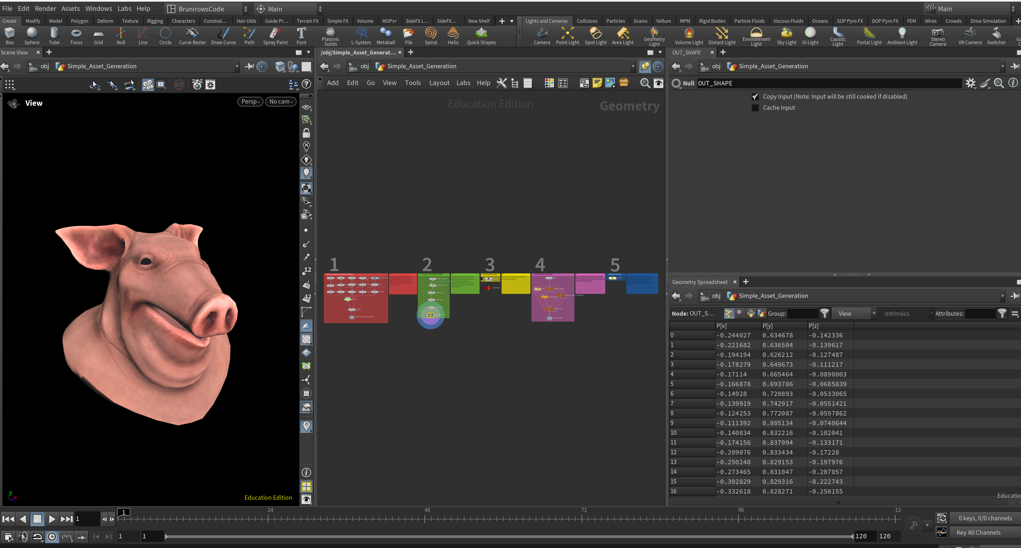
Task: Add a new pane tab next to Geometry Spreadsheet
Action: point(746,282)
